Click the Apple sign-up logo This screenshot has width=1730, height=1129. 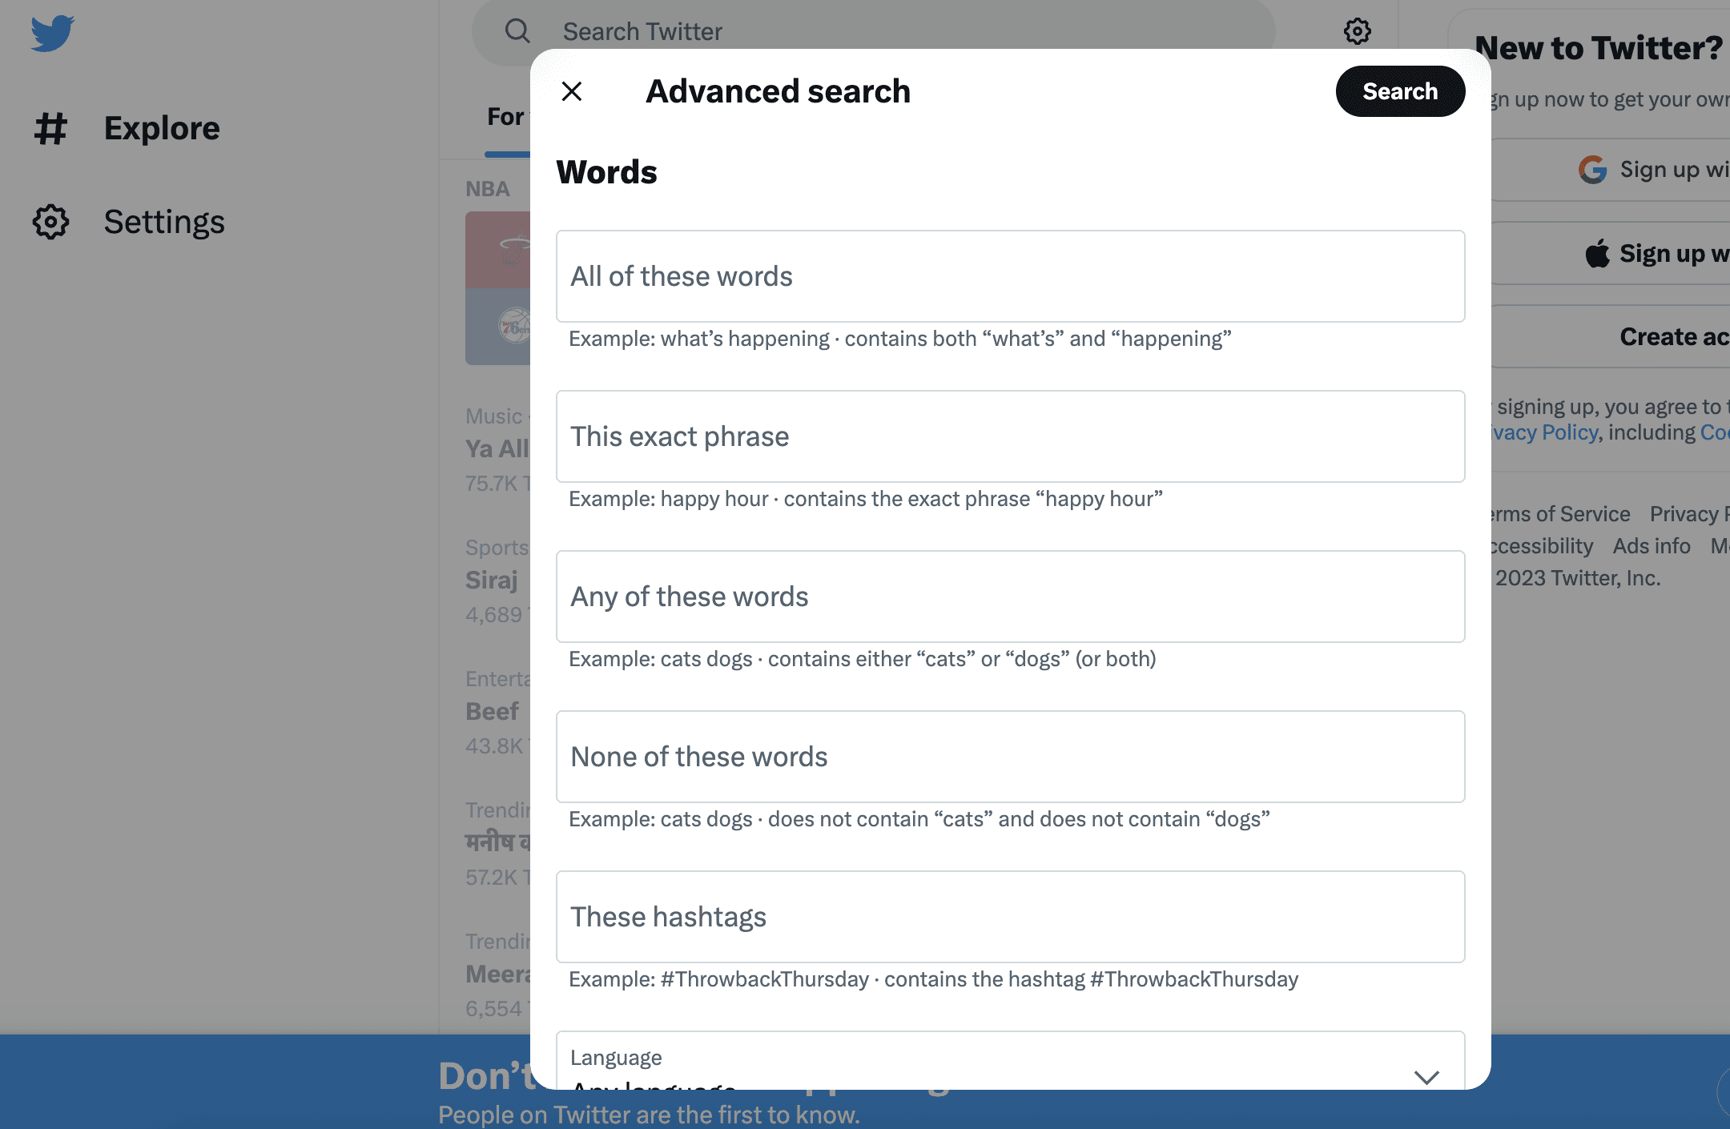1597,254
